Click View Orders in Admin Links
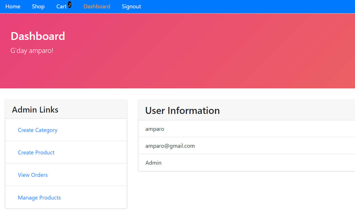Viewport: 355px width, 222px height. coord(32,175)
